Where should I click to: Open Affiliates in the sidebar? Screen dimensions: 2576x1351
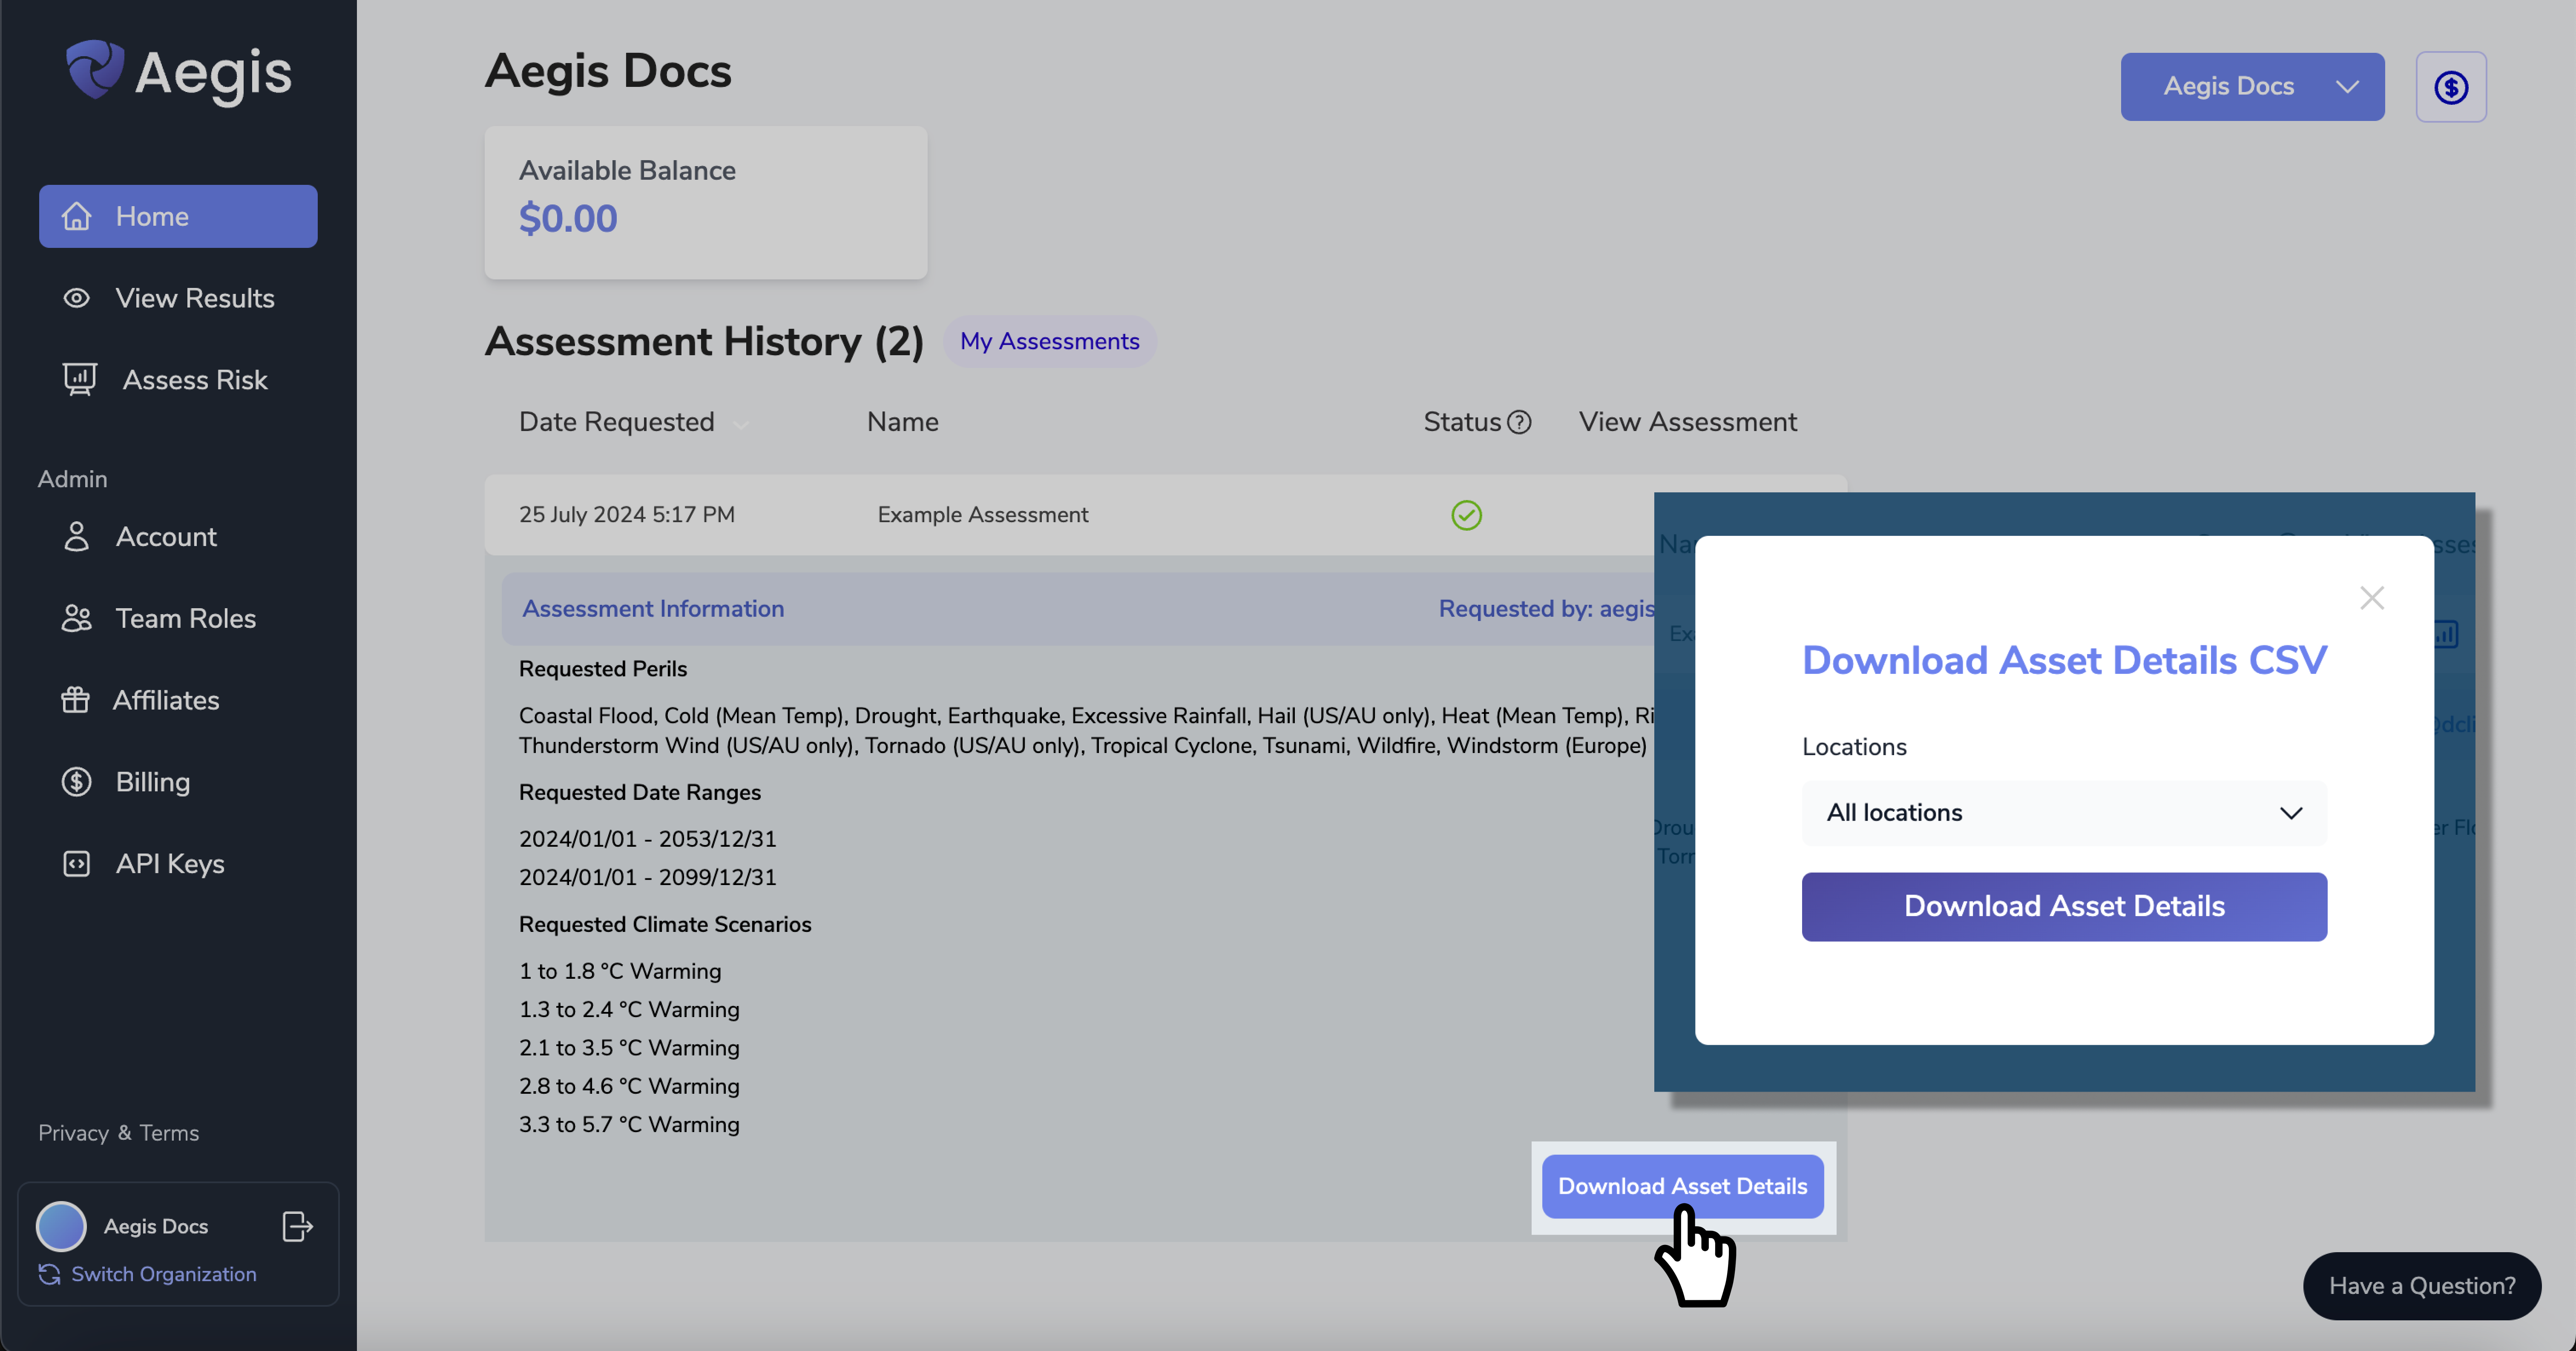(140, 700)
